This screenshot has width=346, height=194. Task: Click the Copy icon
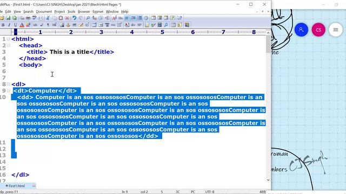54,18
